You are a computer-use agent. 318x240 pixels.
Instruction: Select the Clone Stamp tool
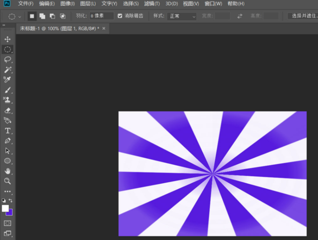[x=8, y=100]
